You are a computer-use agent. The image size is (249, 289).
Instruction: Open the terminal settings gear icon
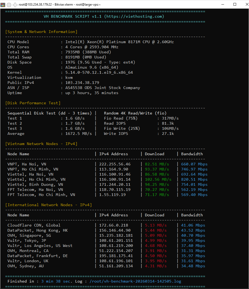(x=9, y=5)
